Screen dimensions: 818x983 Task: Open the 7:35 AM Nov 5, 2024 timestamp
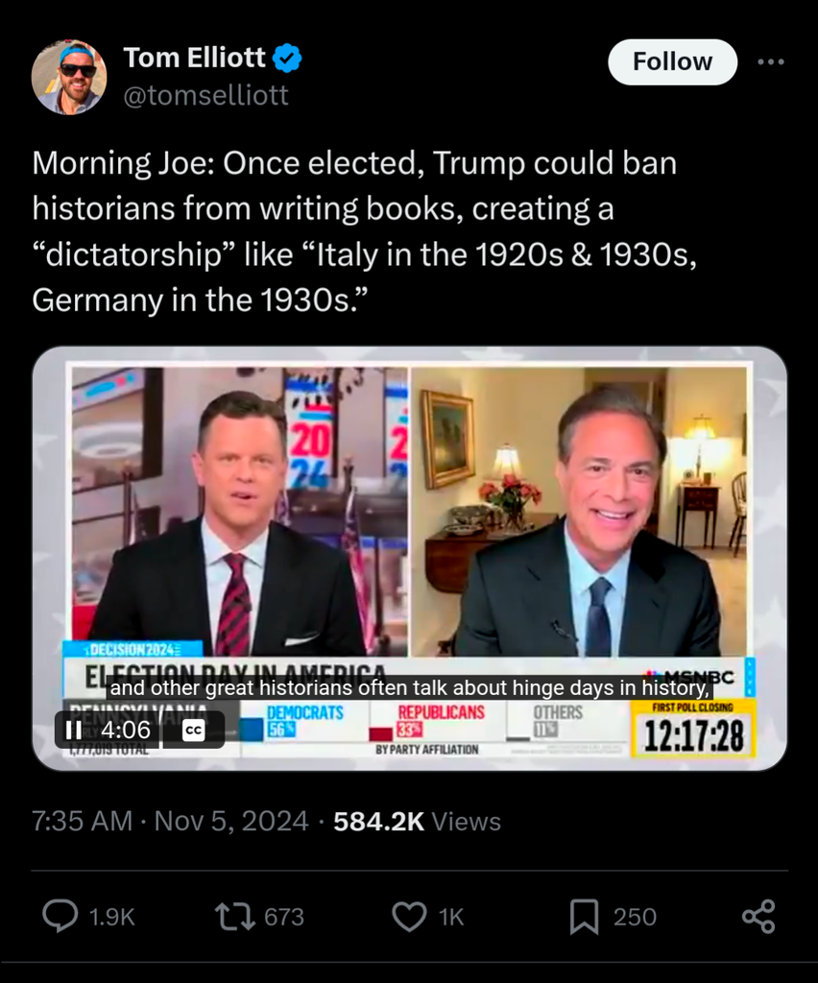point(170,822)
